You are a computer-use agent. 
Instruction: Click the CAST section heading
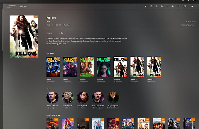48,89
